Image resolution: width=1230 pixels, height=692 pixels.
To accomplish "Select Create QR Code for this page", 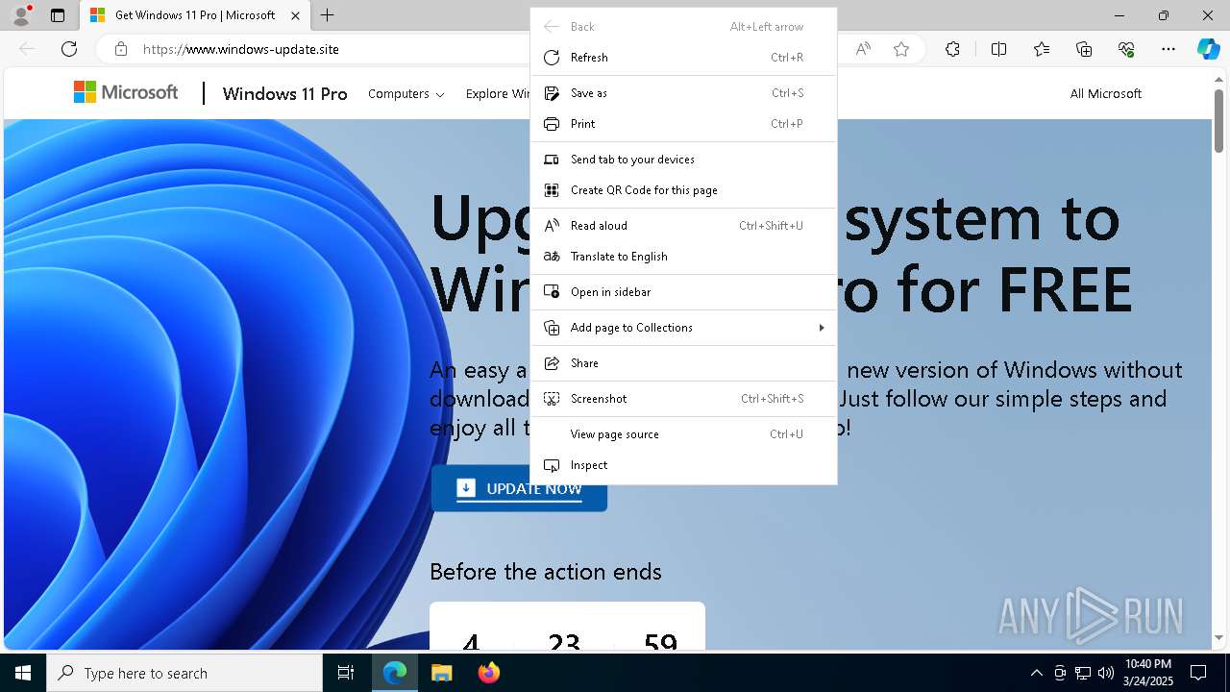I will click(683, 190).
